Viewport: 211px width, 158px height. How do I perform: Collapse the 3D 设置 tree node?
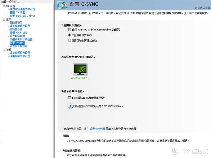pyautogui.click(x=4, y=6)
